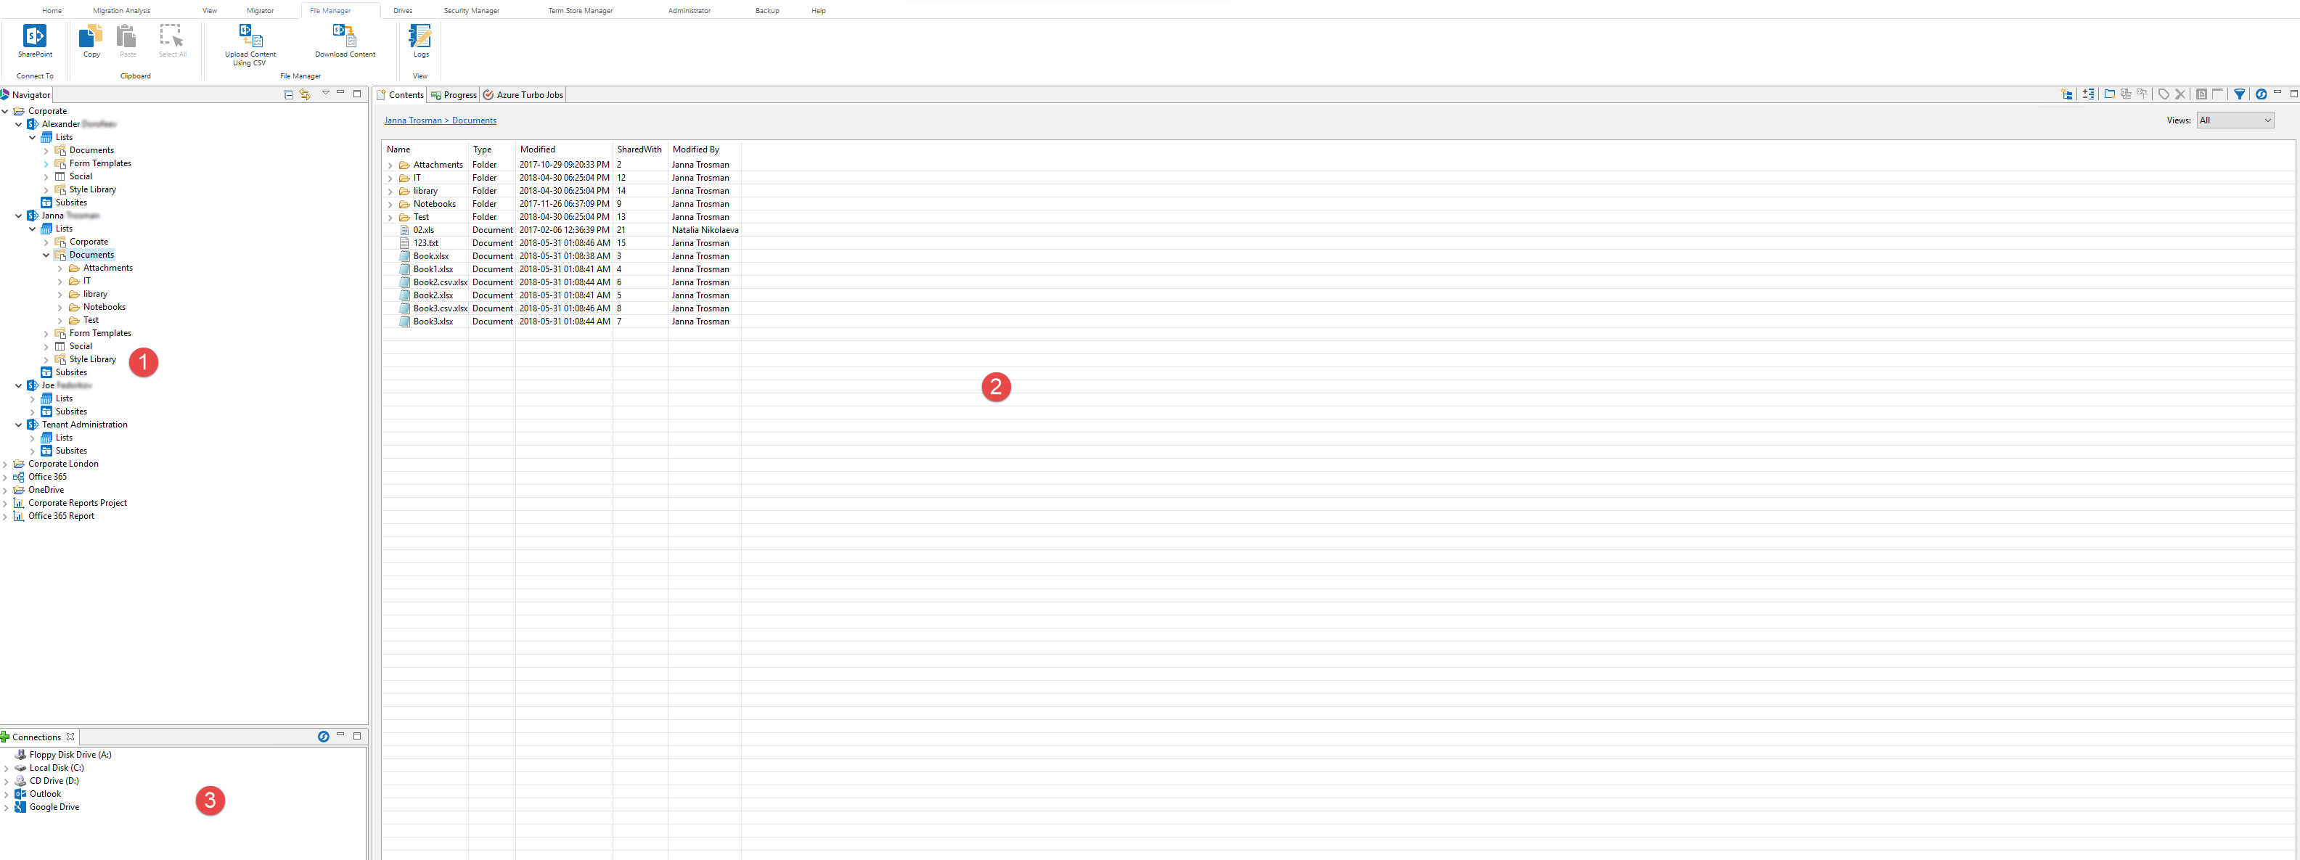Click the Login icon in View section
2300x860 pixels.
(421, 44)
